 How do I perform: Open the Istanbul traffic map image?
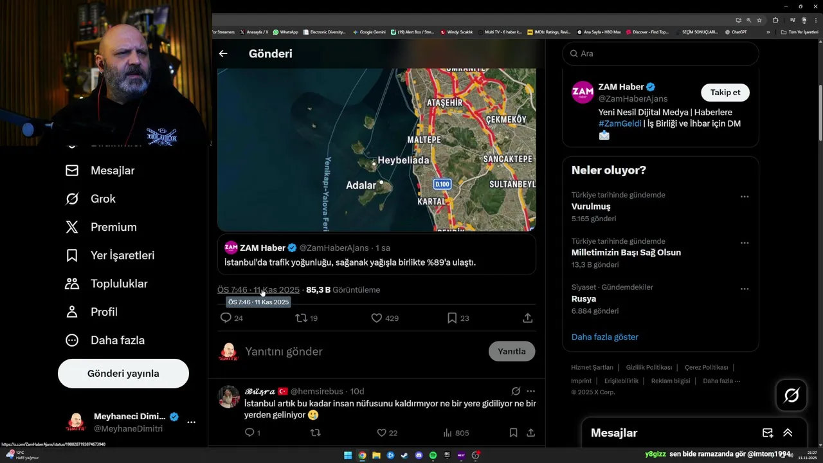point(377,149)
